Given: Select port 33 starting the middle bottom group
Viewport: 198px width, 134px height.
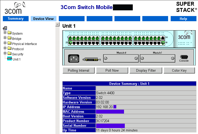Looking at the screenshot, I should pos(103,43).
